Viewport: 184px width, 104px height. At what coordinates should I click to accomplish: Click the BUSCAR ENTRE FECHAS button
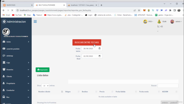tap(87, 42)
